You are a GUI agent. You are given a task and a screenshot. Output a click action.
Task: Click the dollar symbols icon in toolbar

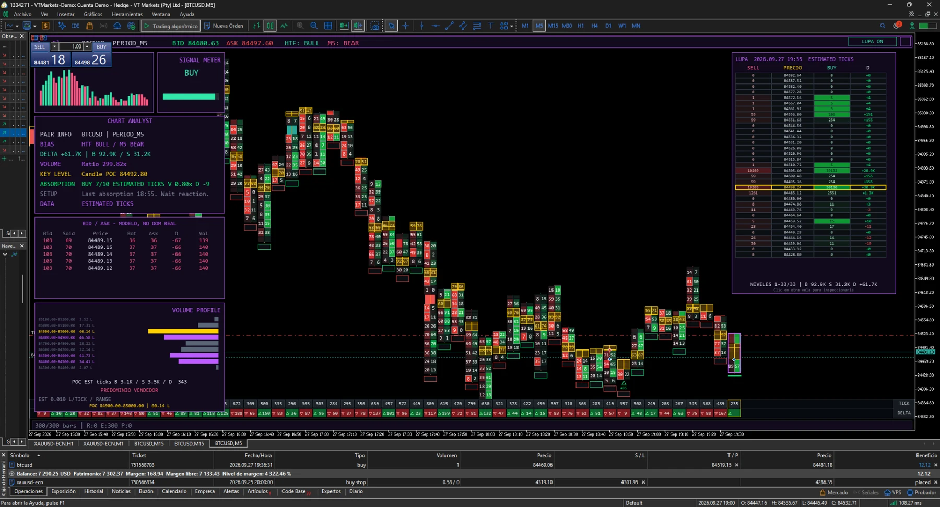pyautogui.click(x=45, y=26)
